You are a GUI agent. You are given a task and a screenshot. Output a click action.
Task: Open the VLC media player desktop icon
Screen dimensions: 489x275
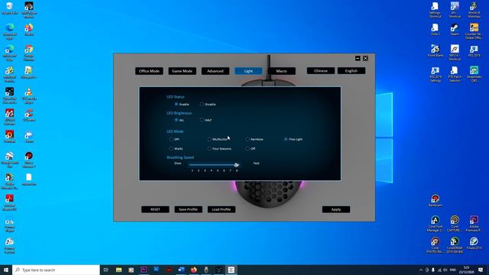pos(29,95)
